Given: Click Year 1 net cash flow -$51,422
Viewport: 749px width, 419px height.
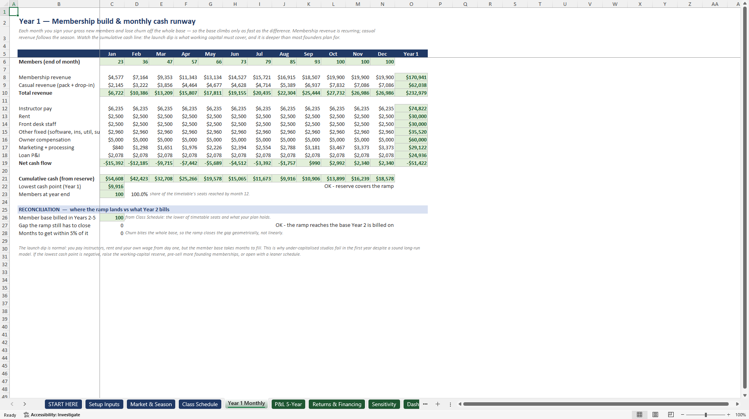Looking at the screenshot, I should (x=411, y=163).
